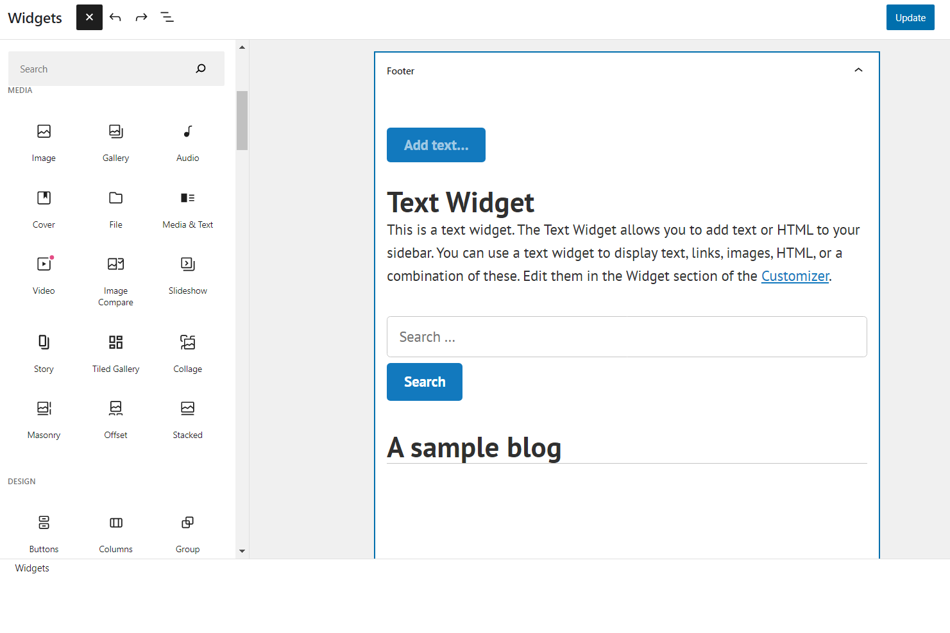Click the blue Search button in Footer
The height and width of the screenshot is (633, 950).
click(x=425, y=382)
